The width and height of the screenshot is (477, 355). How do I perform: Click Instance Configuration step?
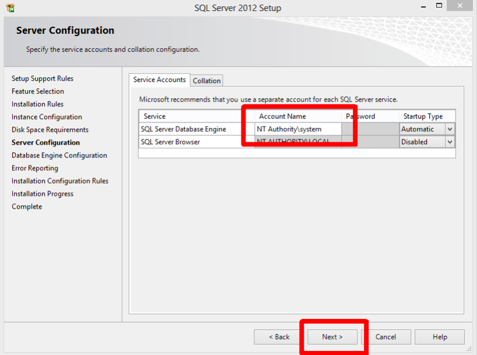(x=47, y=117)
